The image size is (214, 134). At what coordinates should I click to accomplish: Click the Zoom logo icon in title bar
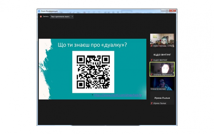coord(39,11)
